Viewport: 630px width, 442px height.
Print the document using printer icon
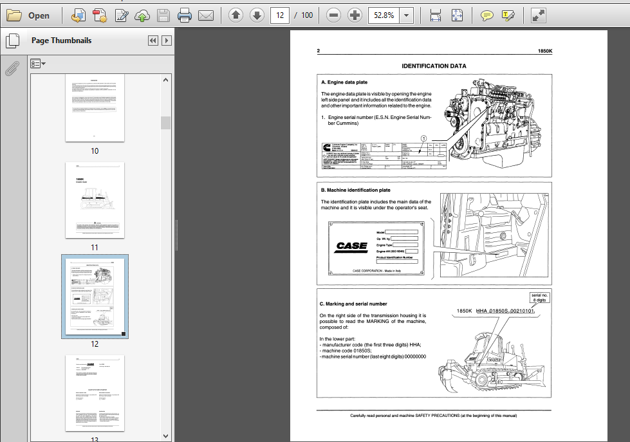point(185,15)
